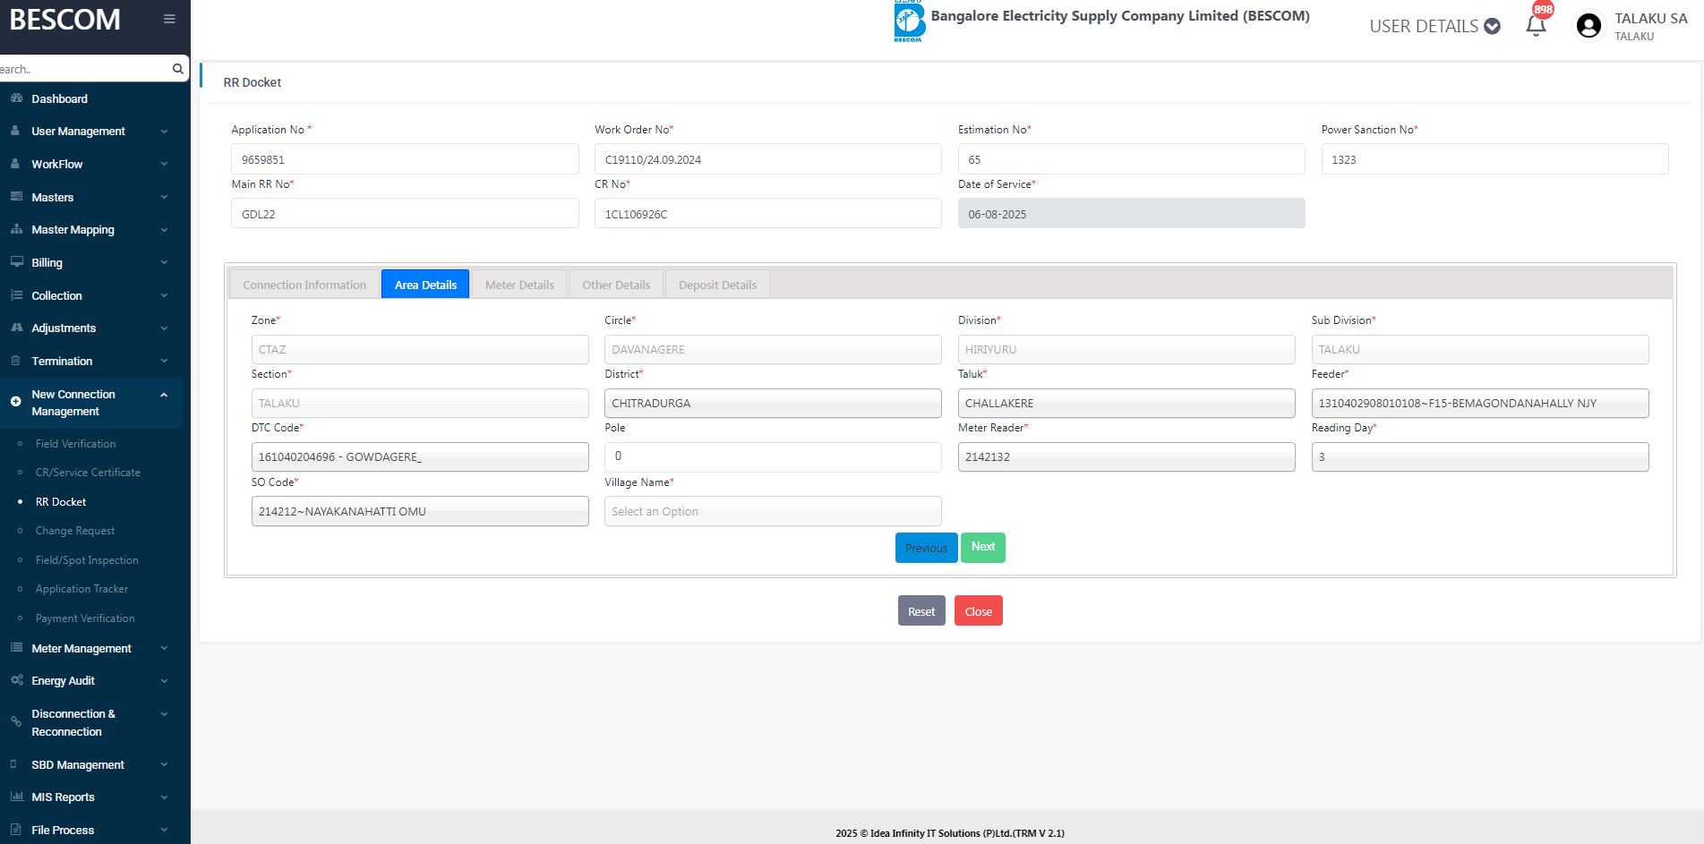Click the Energy Audit sidebar icon
The height and width of the screenshot is (844, 1704).
pyautogui.click(x=16, y=680)
